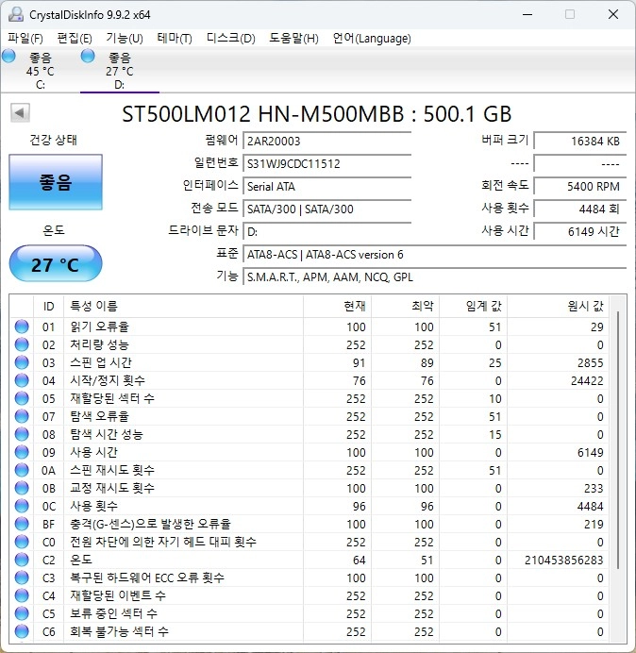
Task: Click status orb for attribute 0A 스핀 재시도 횟수
Action: click(22, 470)
